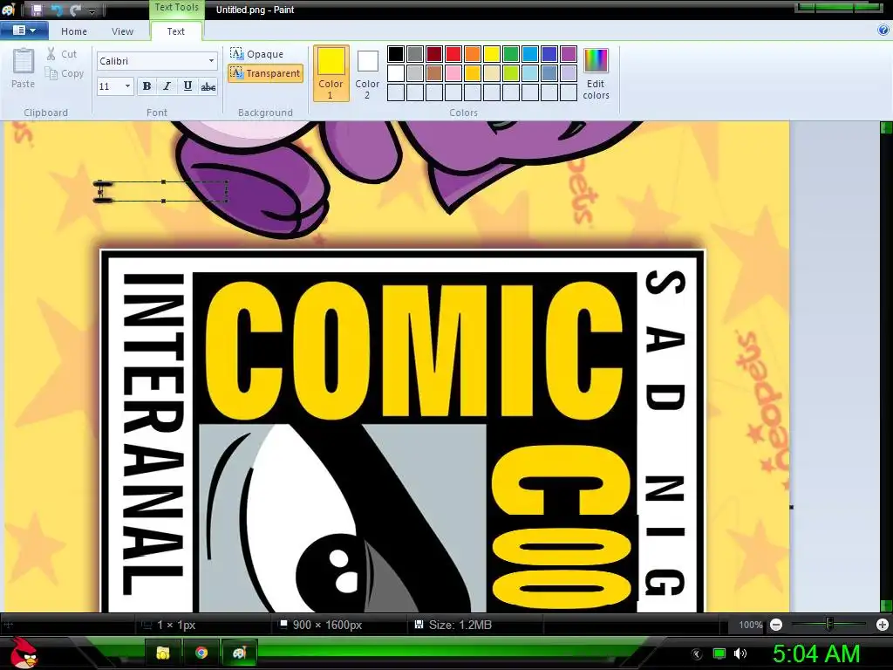This screenshot has width=893, height=670.
Task: Click the Save icon in the quick access toolbar
Action: pos(37,10)
